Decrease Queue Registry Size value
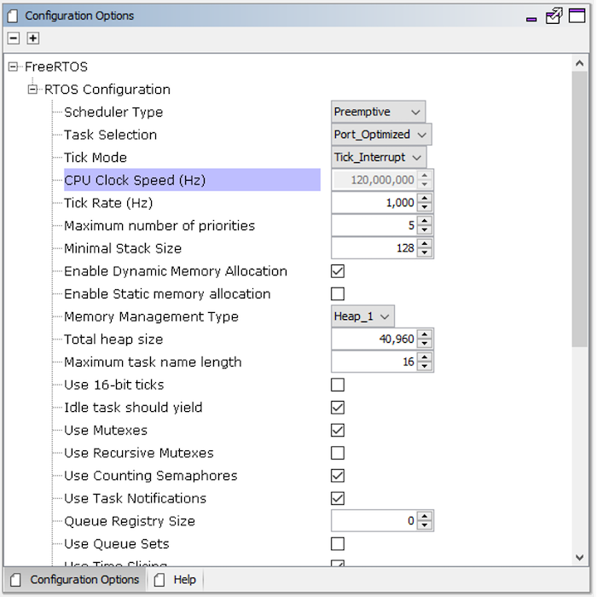Image resolution: width=597 pixels, height=597 pixels. coord(424,526)
